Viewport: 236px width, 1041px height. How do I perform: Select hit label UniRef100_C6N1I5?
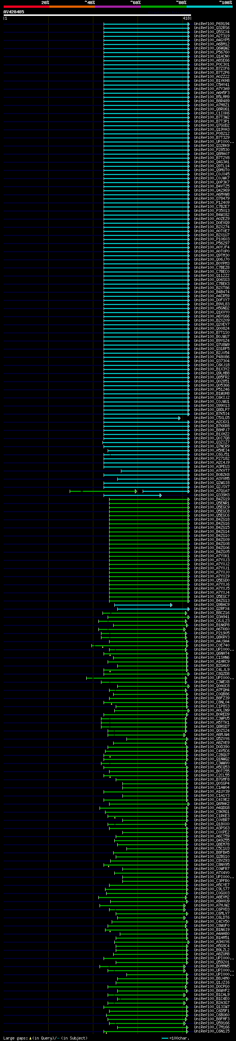(211, 1031)
